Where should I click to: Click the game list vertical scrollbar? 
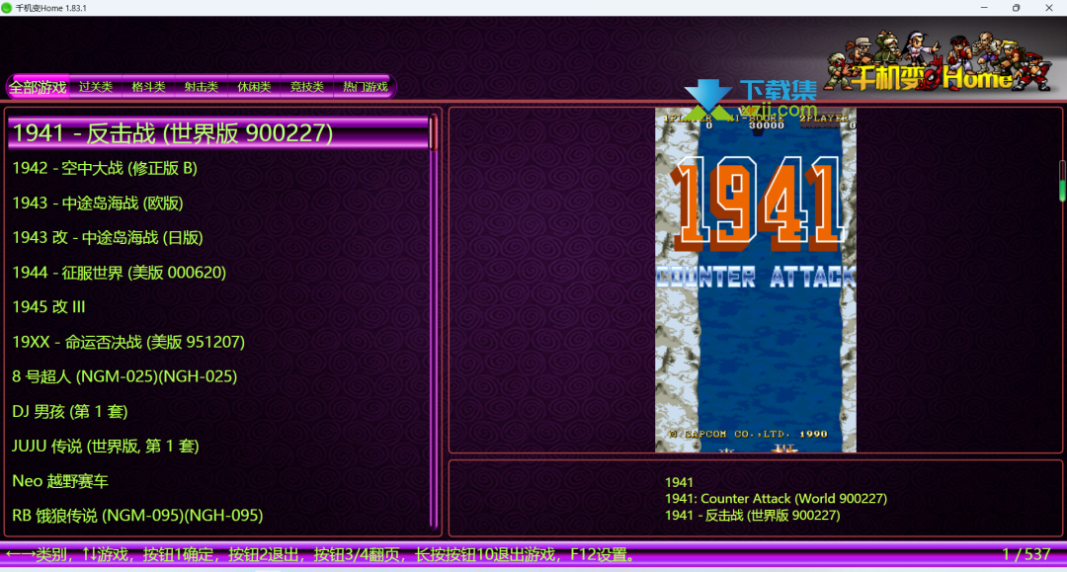[x=434, y=320]
